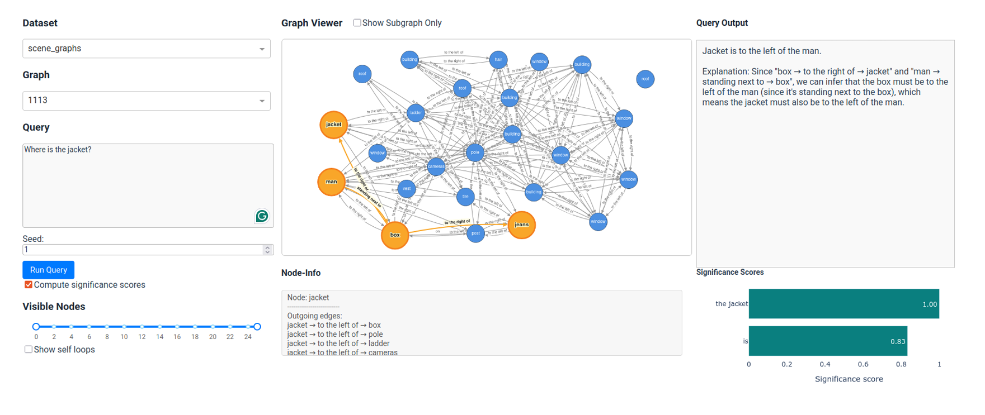Click the blue ladder node
985x415 pixels.
pos(416,113)
